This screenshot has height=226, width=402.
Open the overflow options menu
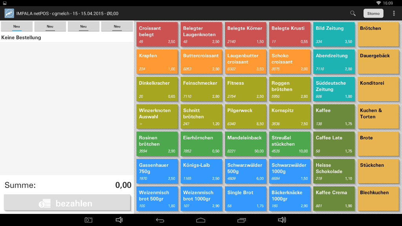click(x=394, y=13)
